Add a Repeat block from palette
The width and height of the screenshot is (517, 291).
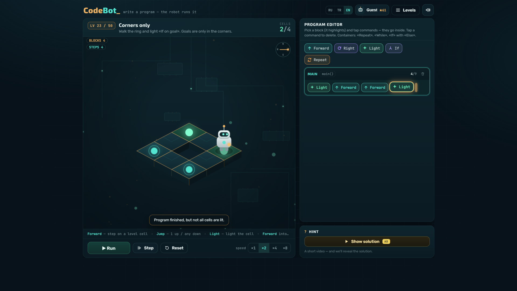click(317, 60)
